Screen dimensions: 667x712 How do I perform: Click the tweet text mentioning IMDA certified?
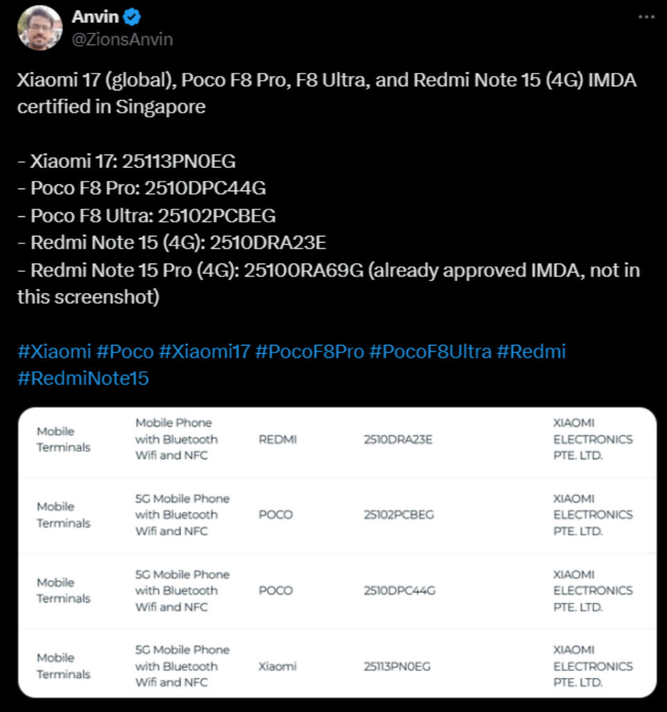pos(327,94)
